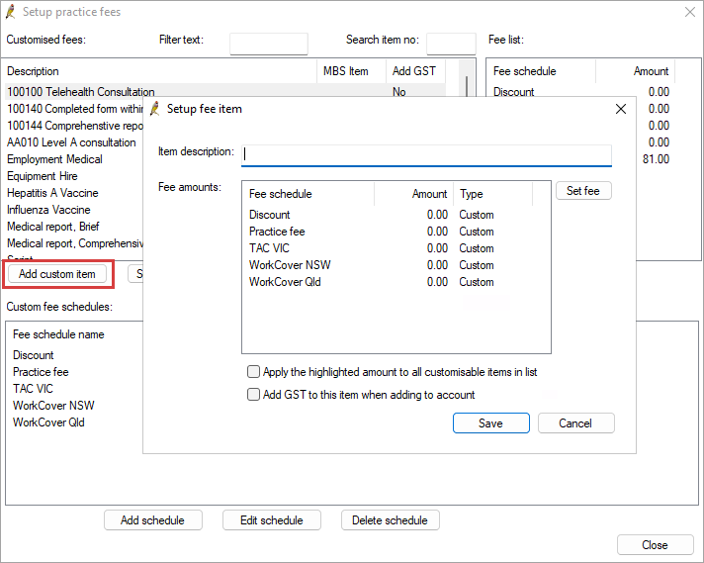704x563 pixels.
Task: Click the Delete schedule button
Action: point(390,519)
